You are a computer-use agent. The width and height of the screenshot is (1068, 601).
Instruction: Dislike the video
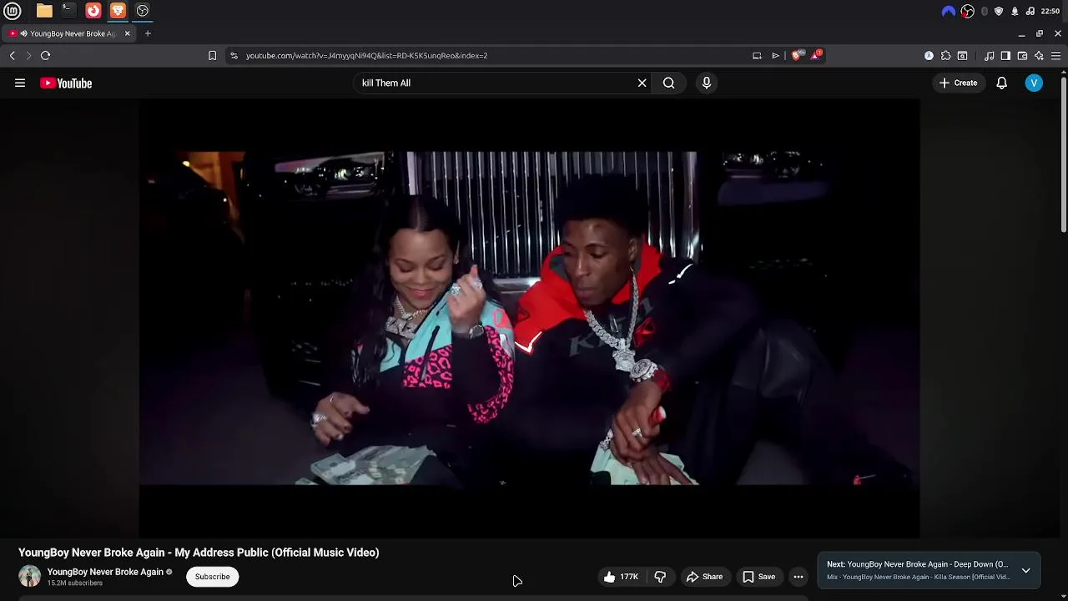pos(660,577)
